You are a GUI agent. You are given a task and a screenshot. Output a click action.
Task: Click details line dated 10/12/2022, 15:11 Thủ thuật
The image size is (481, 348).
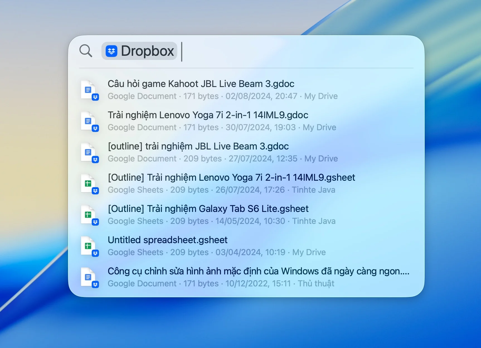tap(221, 284)
